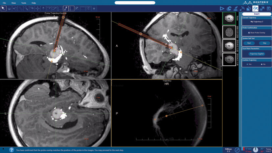Click the blue and red depth bars

tap(243, 149)
